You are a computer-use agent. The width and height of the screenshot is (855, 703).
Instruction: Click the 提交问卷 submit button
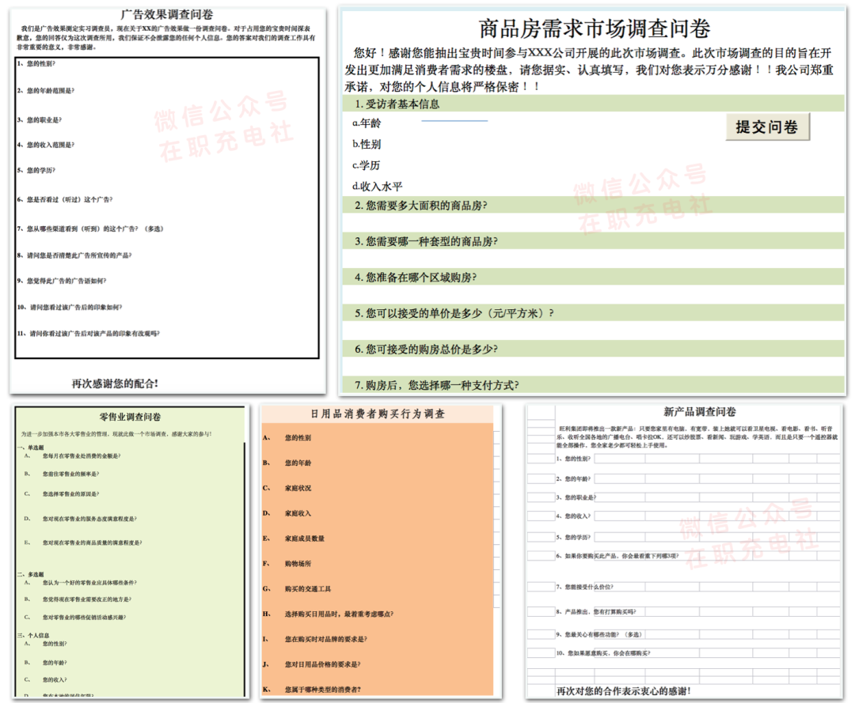click(x=767, y=127)
